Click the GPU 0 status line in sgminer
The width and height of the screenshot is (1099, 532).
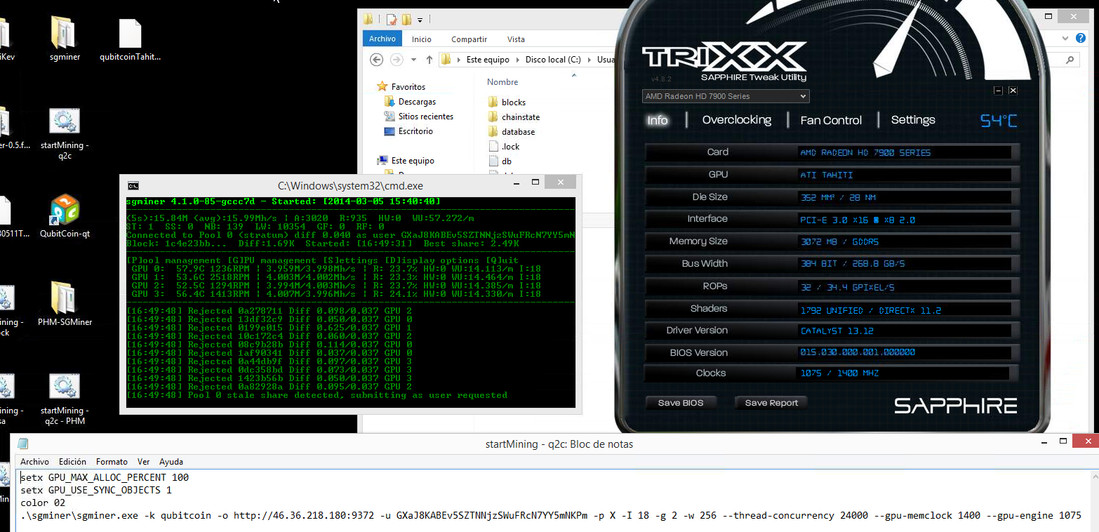335,269
